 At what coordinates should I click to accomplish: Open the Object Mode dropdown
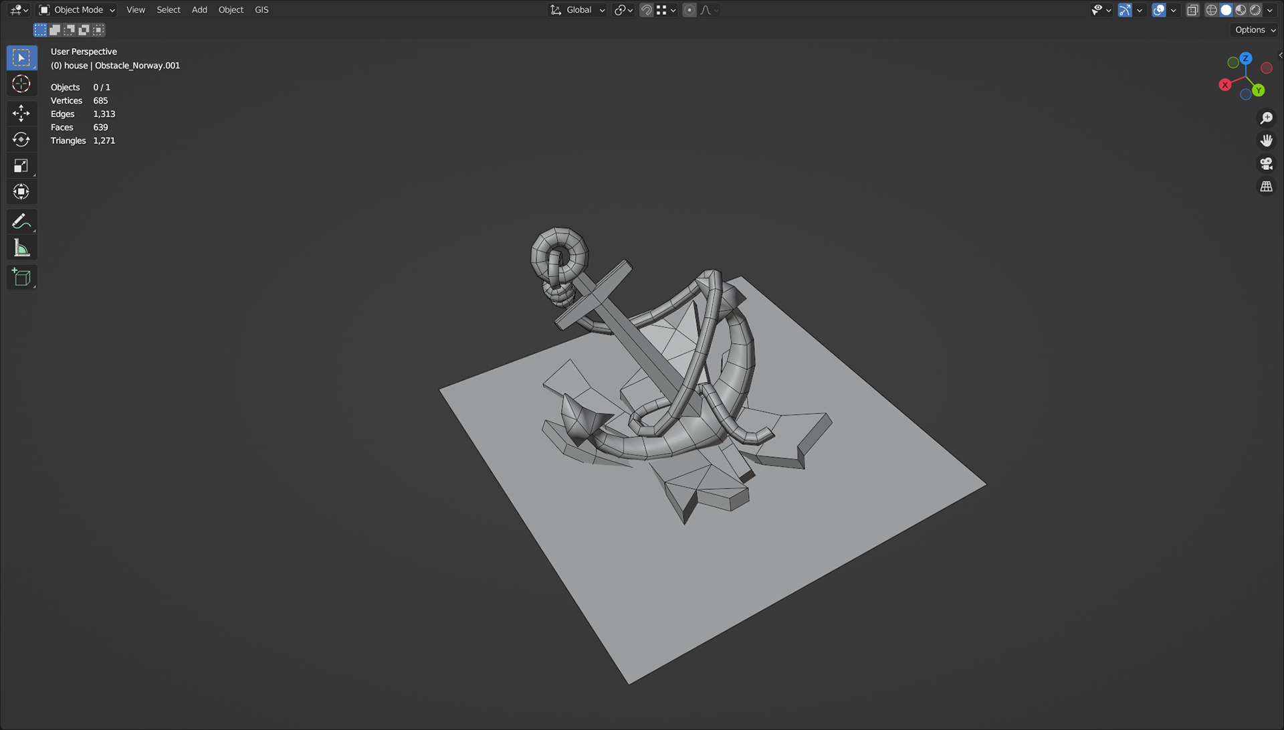77,10
